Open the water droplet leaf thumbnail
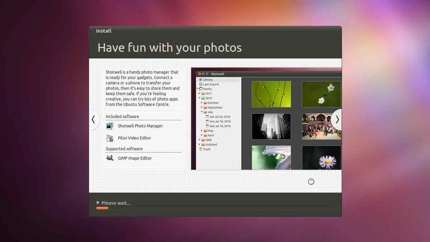The image size is (430, 242). tap(271, 158)
